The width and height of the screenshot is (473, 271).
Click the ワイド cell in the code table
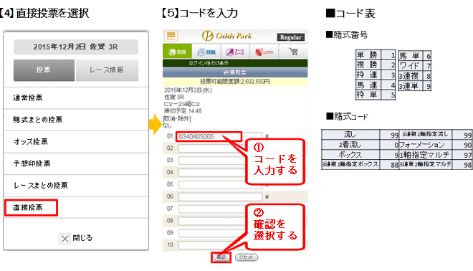tap(410, 65)
